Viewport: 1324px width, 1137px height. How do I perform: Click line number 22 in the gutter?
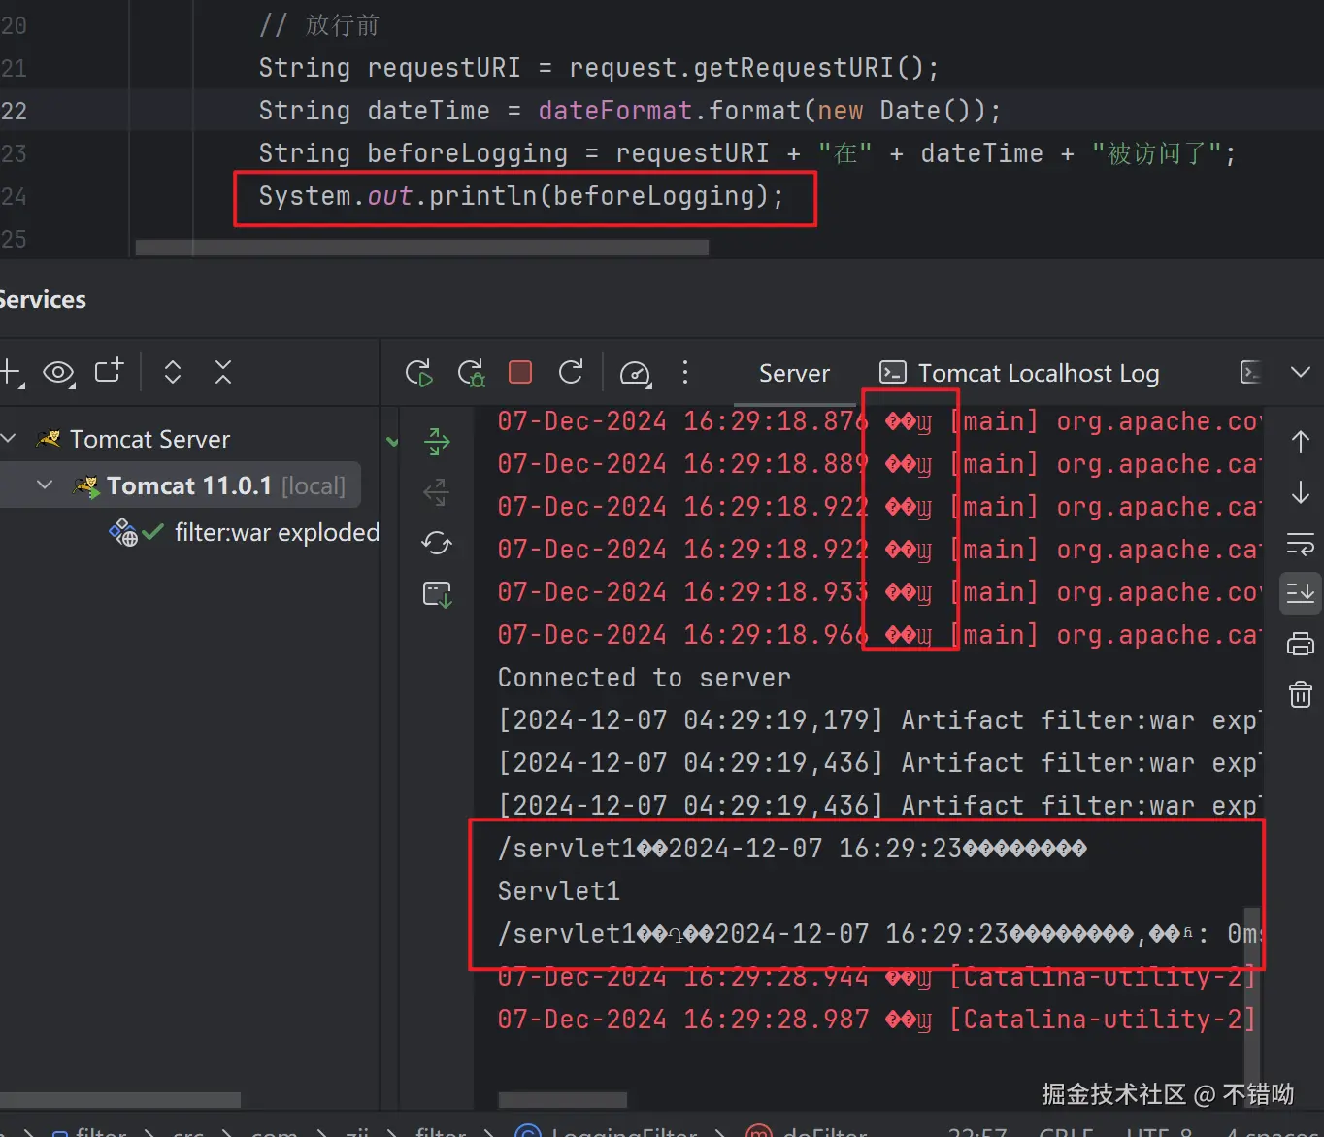pos(14,111)
